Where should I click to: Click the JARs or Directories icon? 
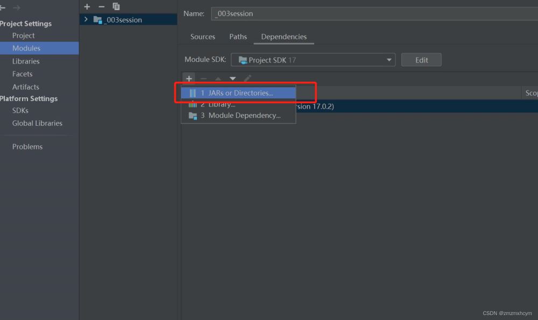tap(193, 93)
